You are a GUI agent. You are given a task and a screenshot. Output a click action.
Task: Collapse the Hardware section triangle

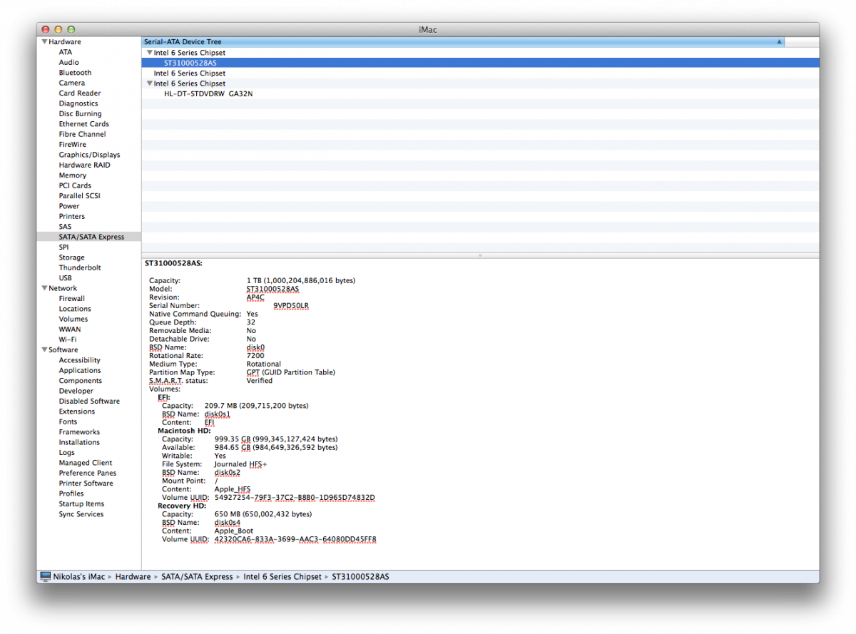coord(44,42)
